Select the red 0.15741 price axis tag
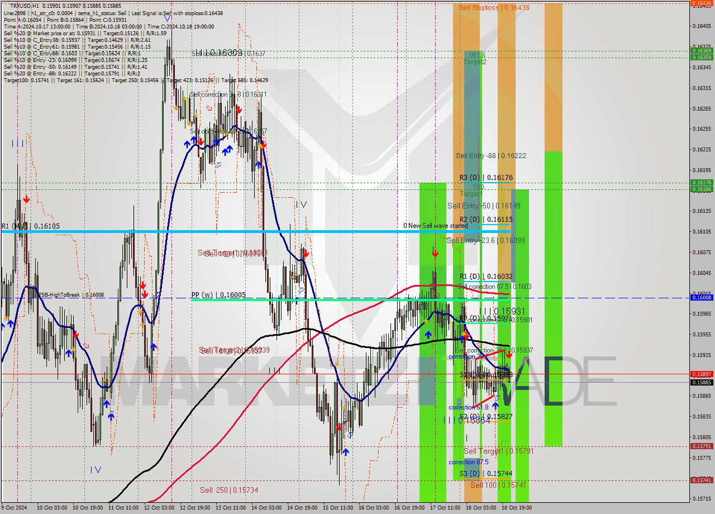Viewport: 715px width, 514px height. coord(702,480)
